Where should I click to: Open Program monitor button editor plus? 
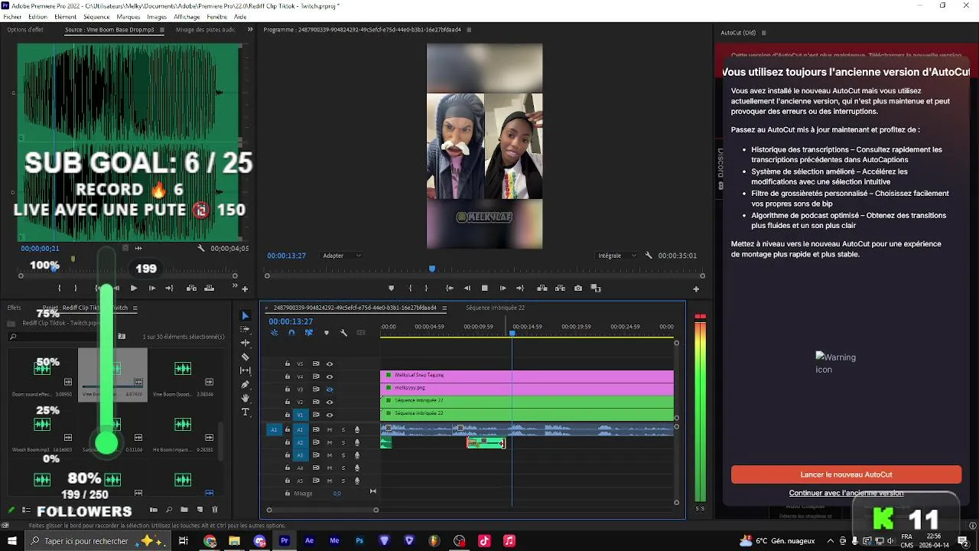[x=696, y=289]
